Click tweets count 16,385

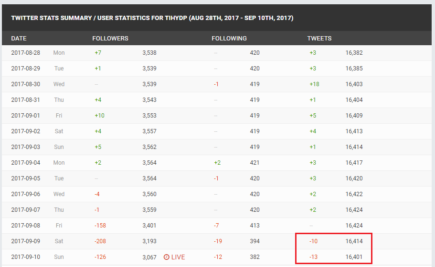click(x=354, y=69)
